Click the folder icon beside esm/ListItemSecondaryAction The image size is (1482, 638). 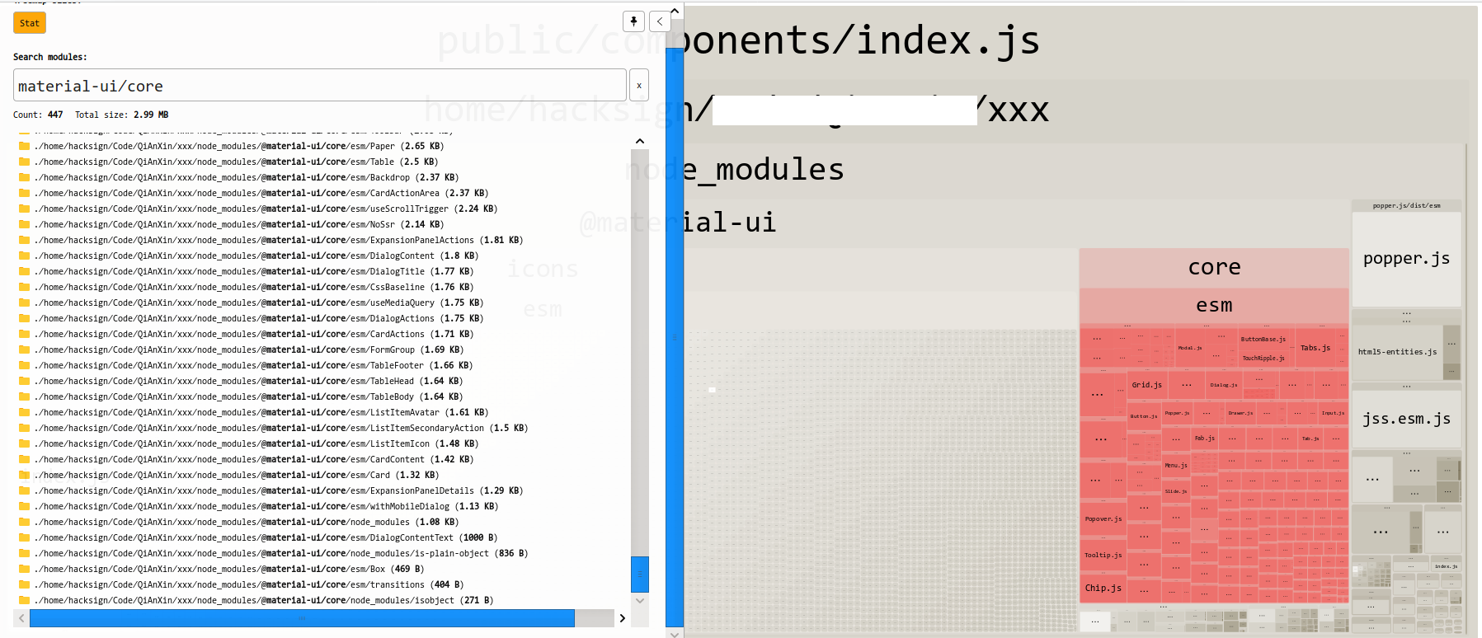(25, 428)
